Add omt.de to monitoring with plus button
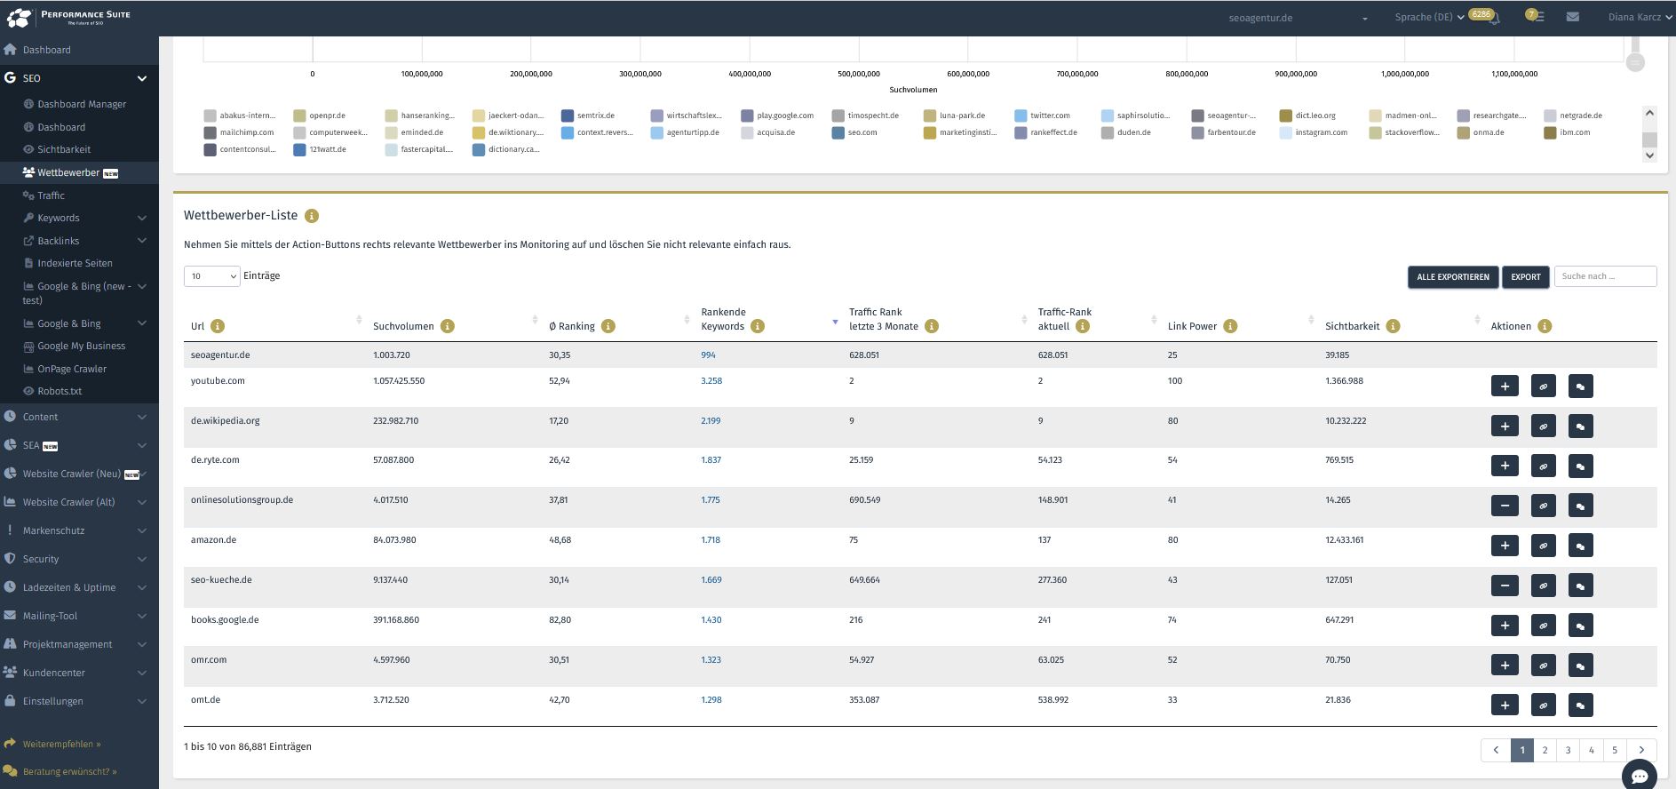1676x789 pixels. point(1505,706)
